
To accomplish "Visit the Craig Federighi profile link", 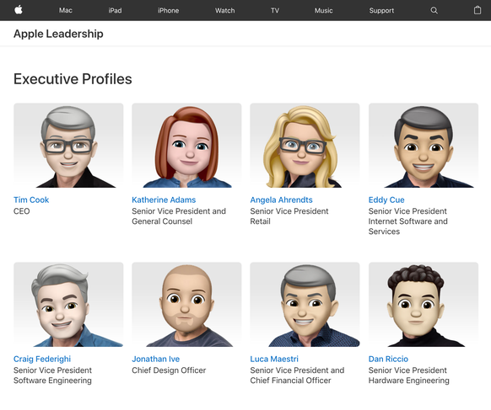I will (42, 359).
